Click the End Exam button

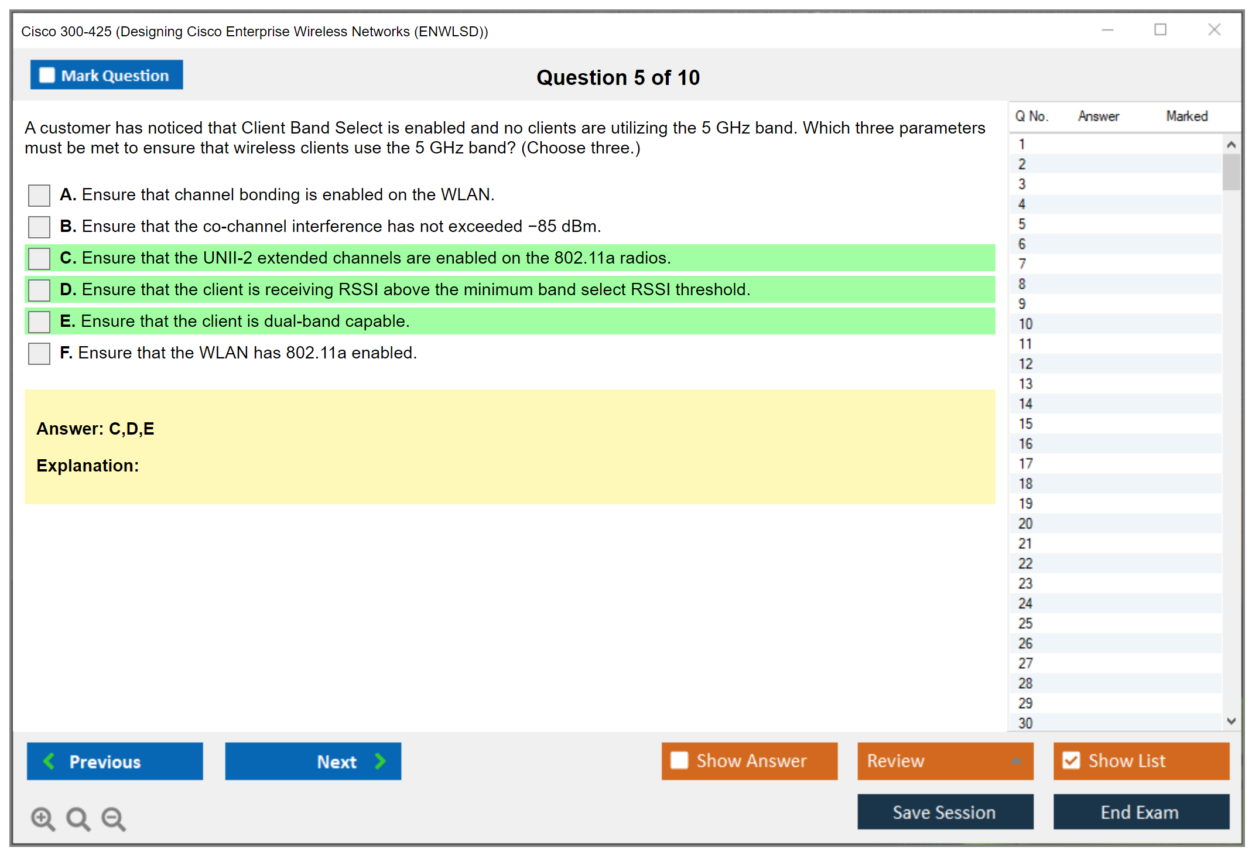pyautogui.click(x=1140, y=812)
